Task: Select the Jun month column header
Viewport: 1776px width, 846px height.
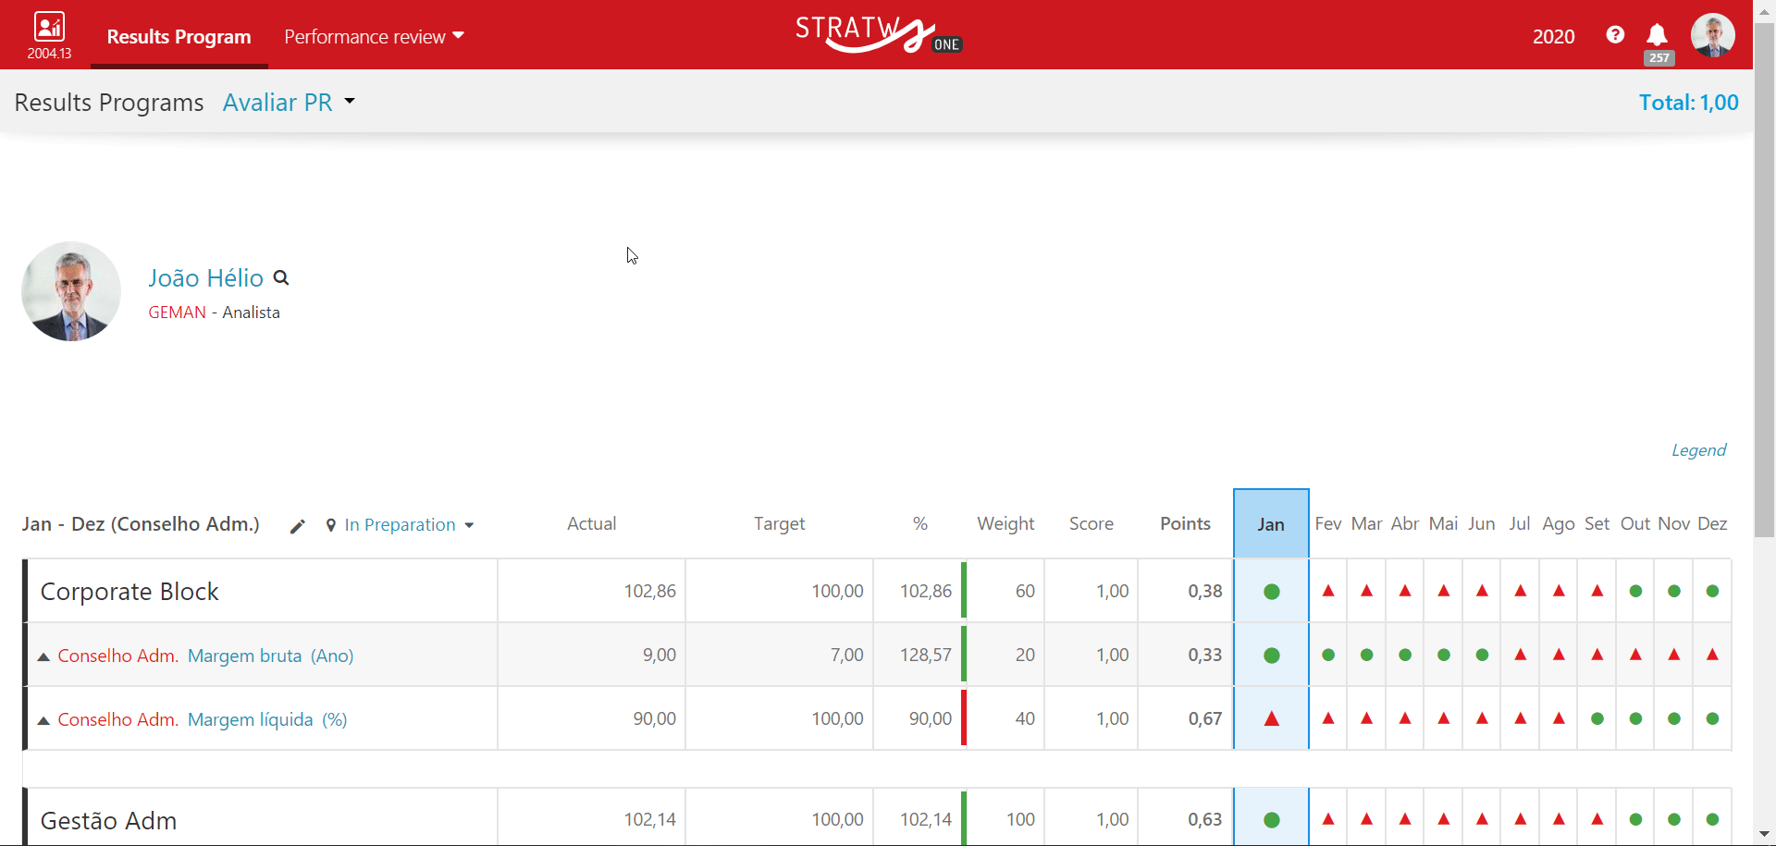Action: [x=1482, y=524]
